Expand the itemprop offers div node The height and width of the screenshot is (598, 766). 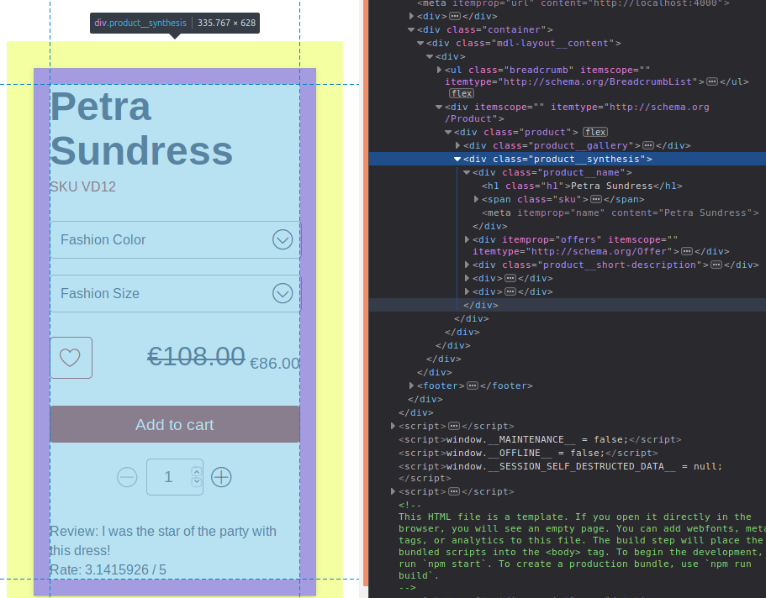(467, 239)
